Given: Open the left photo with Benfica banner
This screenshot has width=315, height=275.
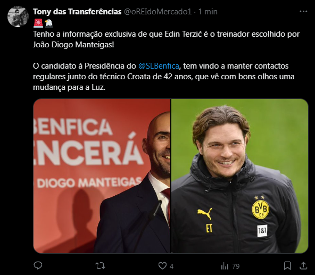Looking at the screenshot, I should pos(102,176).
